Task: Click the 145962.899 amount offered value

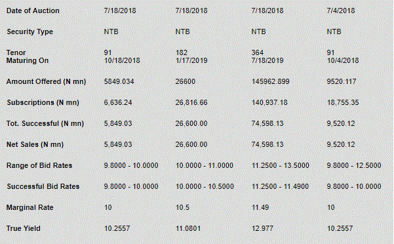Action: tap(271, 82)
